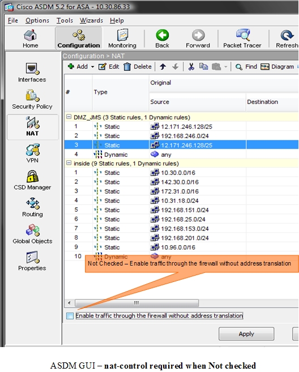
Task: Click the Add rule button
Action: 78,67
